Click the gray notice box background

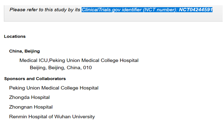(113, 17)
